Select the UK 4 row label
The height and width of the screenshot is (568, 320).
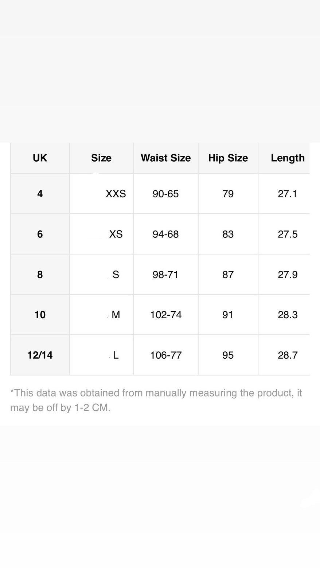[x=40, y=194]
